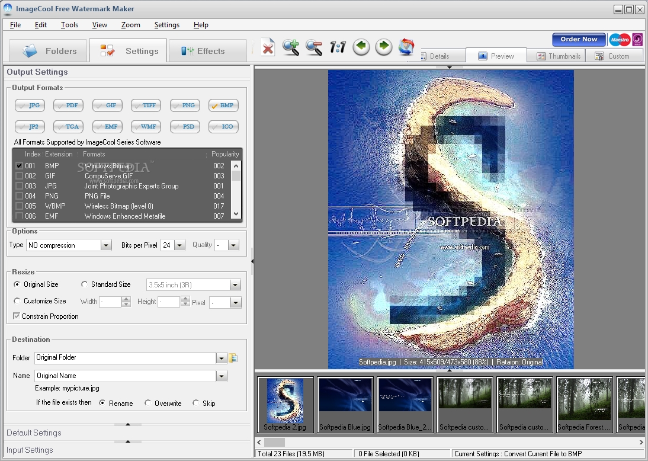Open the File menu
The width and height of the screenshot is (648, 461).
tap(15, 25)
